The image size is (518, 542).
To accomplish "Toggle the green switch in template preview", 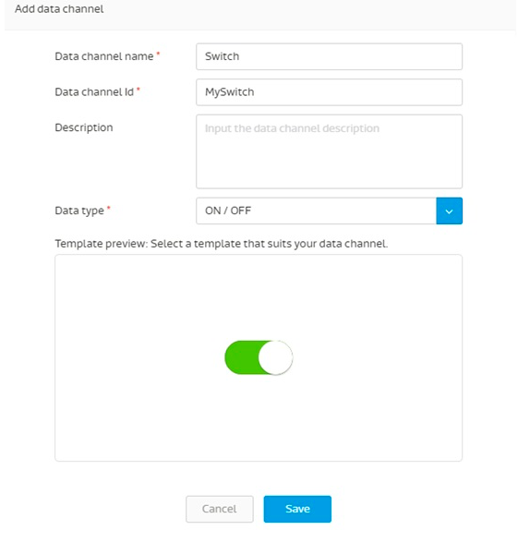I will point(259,357).
